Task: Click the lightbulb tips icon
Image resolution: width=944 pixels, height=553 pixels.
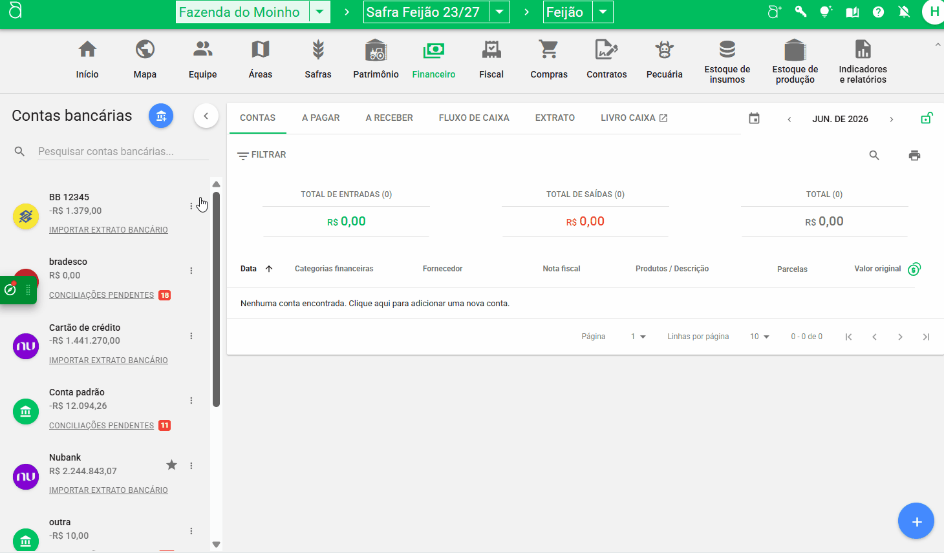Action: coord(826,12)
